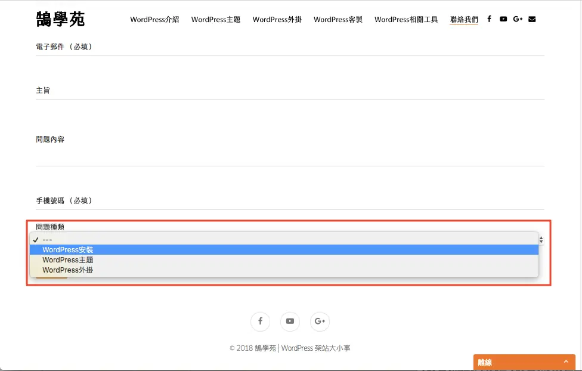The width and height of the screenshot is (582, 371).
Task: Focus the 手機號碼 (必填) input field
Action: pos(290,202)
